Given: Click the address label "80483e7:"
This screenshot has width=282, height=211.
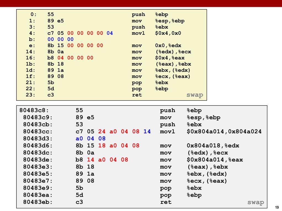Looking at the screenshot, I should 38,181.
